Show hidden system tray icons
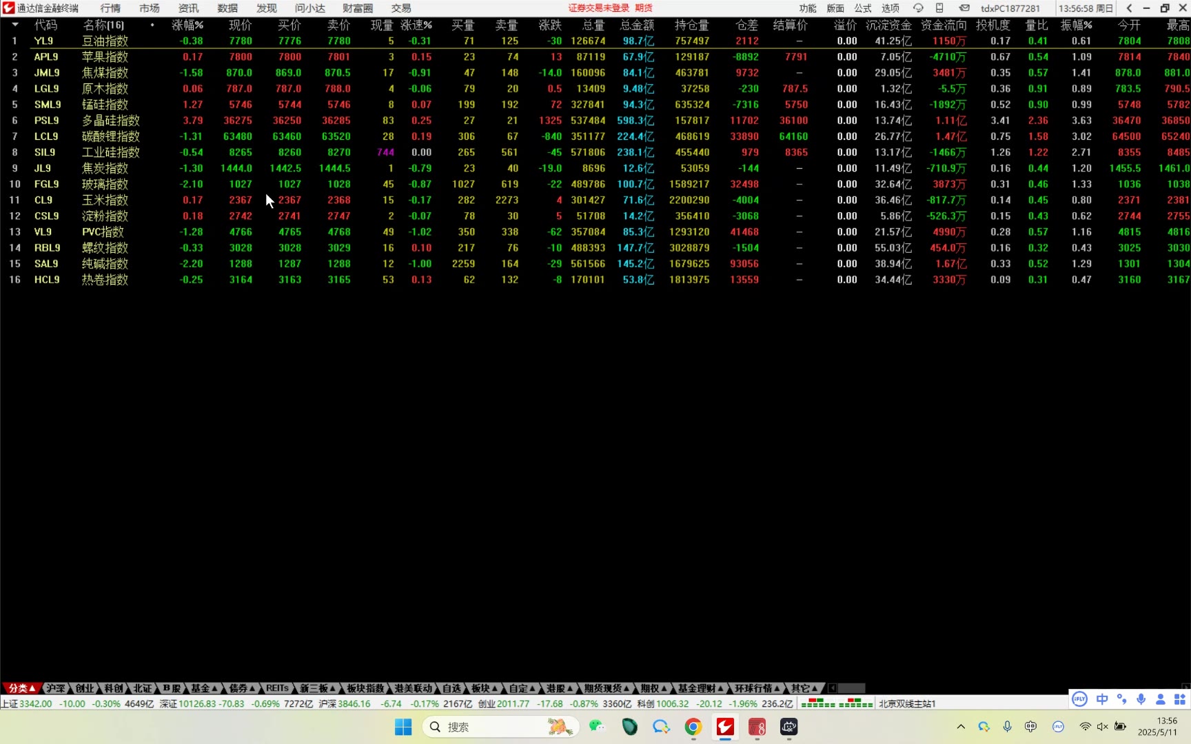This screenshot has width=1191, height=744. tap(961, 727)
